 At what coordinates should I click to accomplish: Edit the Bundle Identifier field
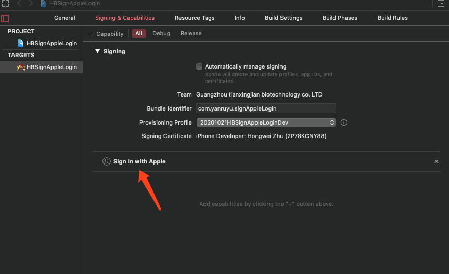pos(266,108)
